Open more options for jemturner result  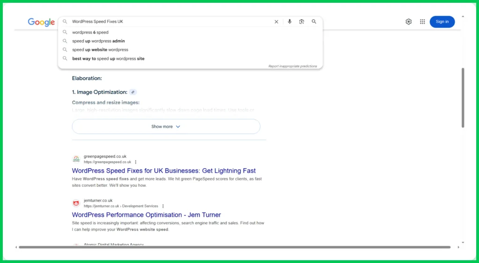click(x=163, y=206)
